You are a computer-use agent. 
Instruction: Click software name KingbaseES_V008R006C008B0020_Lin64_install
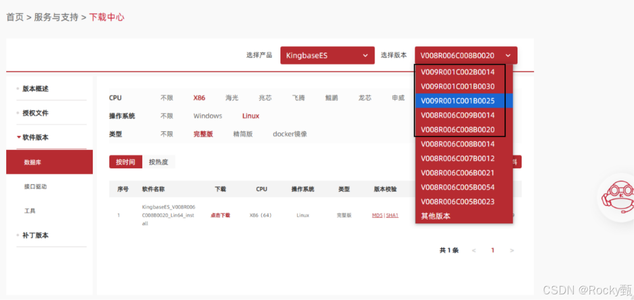168,215
